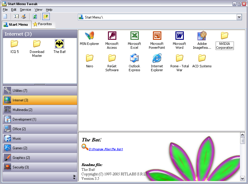Open the Utilities (7) category
The width and height of the screenshot is (248, 184).
[x=40, y=91]
